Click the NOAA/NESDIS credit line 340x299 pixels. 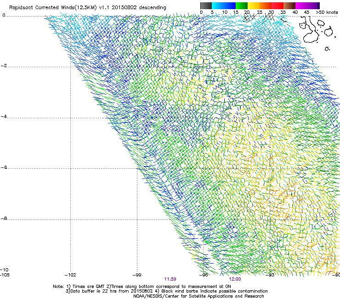click(x=198, y=296)
